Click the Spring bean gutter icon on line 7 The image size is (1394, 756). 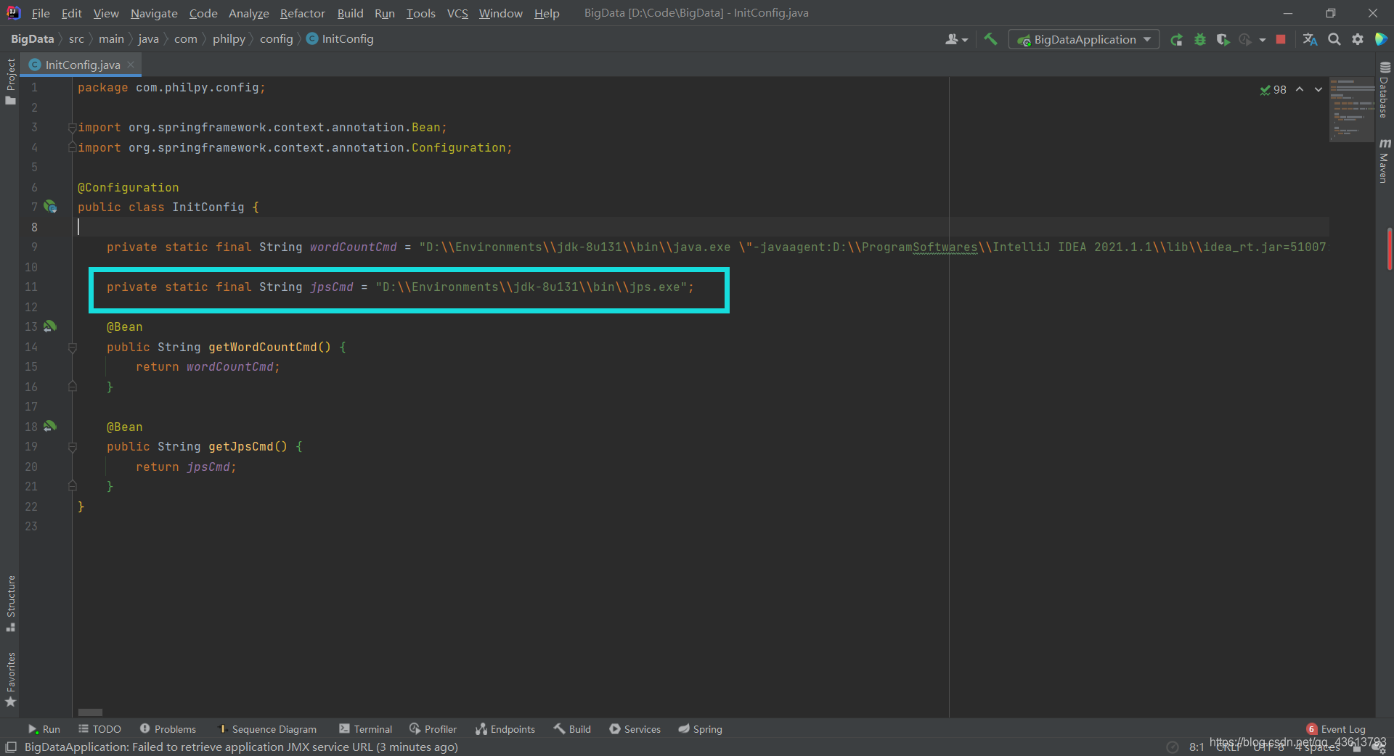50,207
